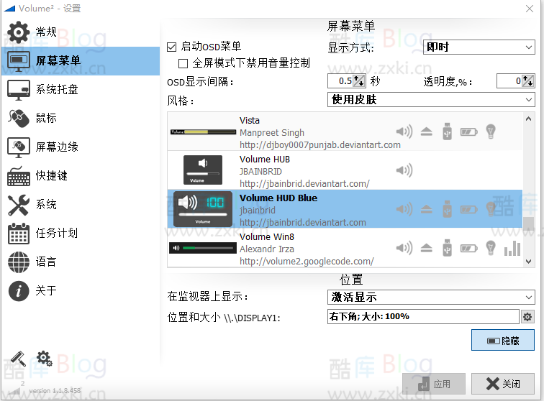Click the transparency field showing 0
544x401 pixels.
(509, 81)
